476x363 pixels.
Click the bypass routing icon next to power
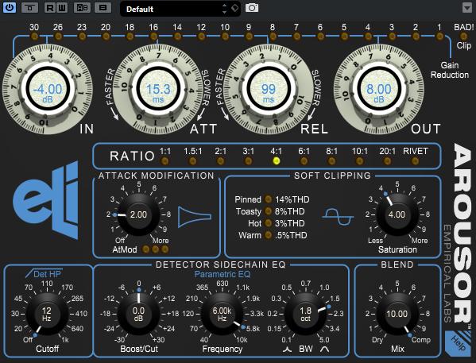[29, 8]
